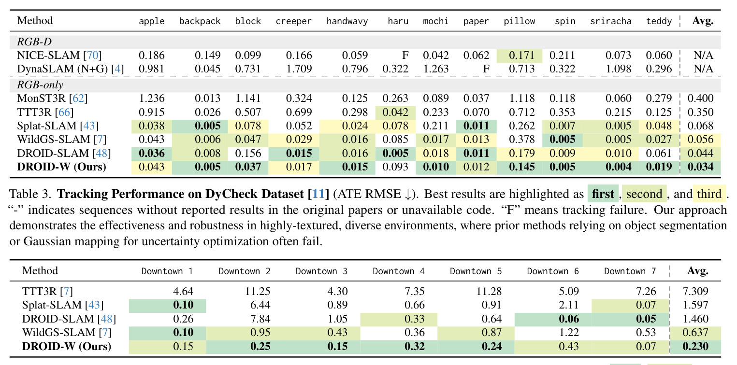Click DROID-SLAM's Downtown 2 value 7.84

pos(261,319)
